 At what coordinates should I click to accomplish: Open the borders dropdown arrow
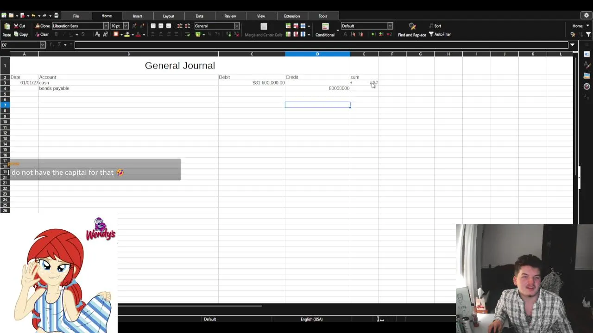coord(121,35)
